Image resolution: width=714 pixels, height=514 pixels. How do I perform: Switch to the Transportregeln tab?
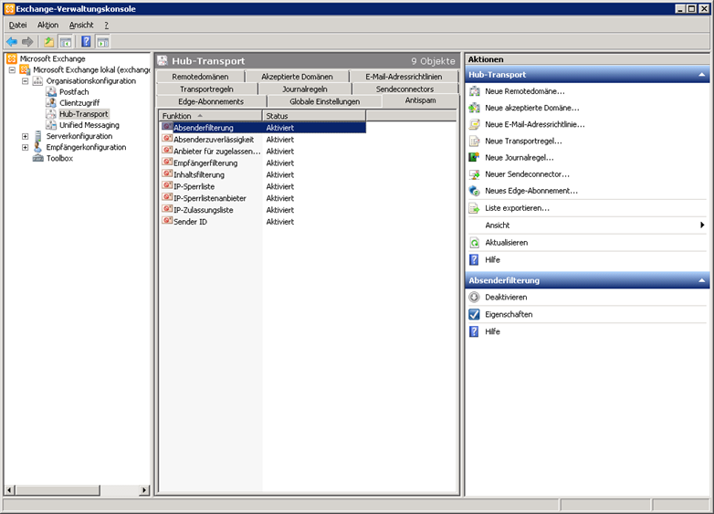207,89
